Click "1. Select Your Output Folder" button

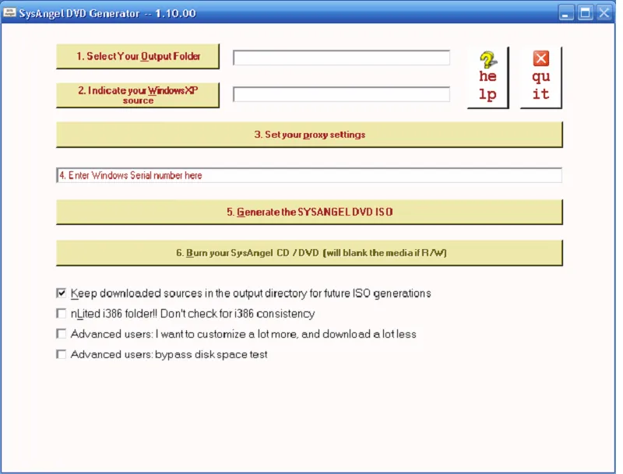(137, 56)
